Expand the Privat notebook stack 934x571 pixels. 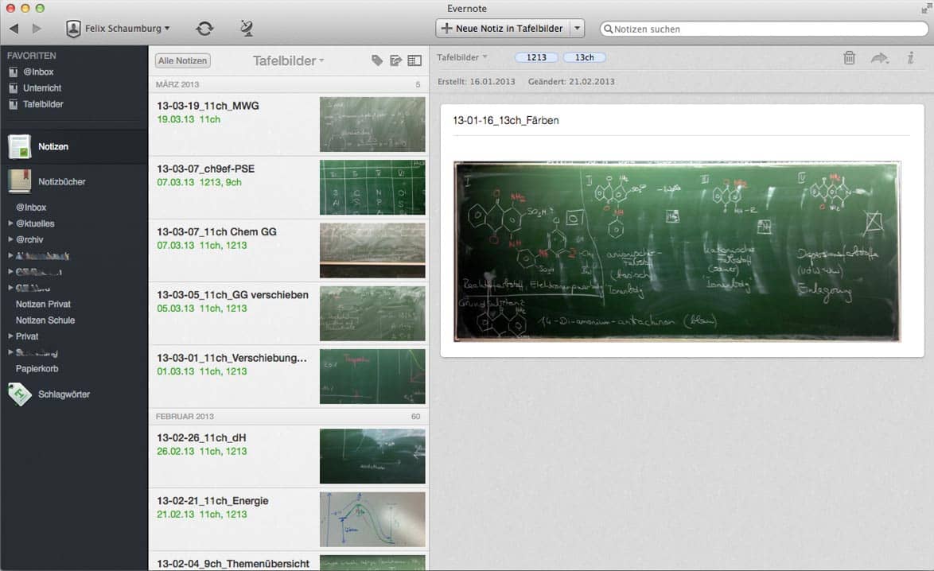pos(10,336)
